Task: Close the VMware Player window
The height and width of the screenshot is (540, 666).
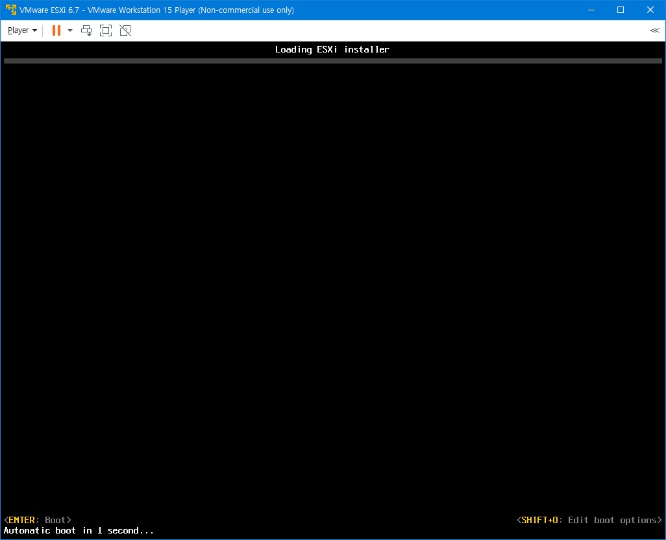Action: tap(650, 10)
